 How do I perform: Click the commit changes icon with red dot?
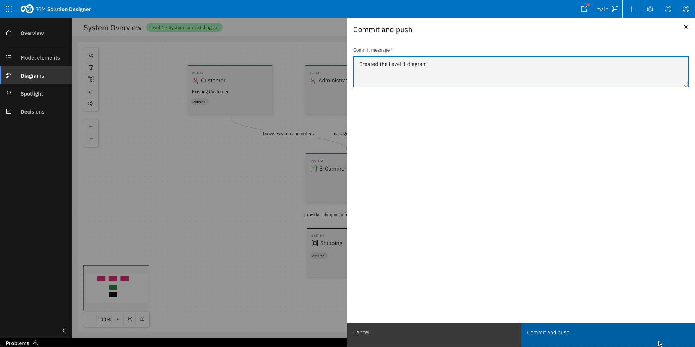pyautogui.click(x=584, y=9)
